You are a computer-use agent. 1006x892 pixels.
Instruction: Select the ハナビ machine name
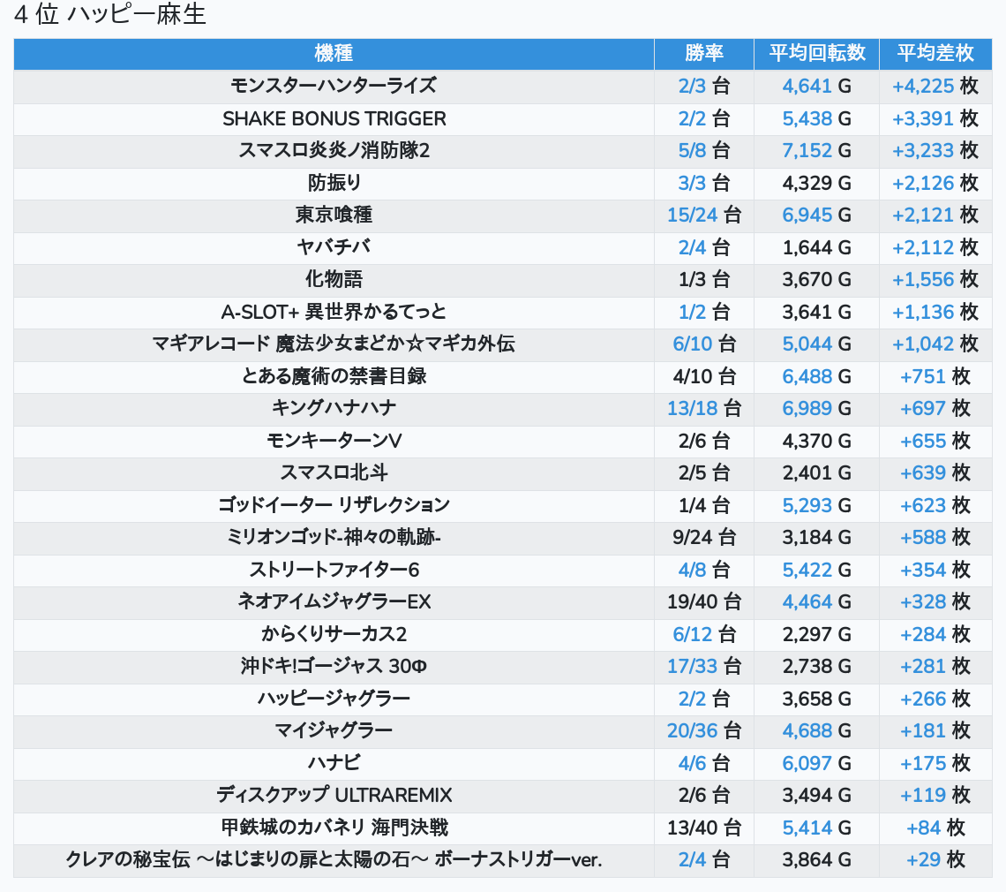click(334, 764)
